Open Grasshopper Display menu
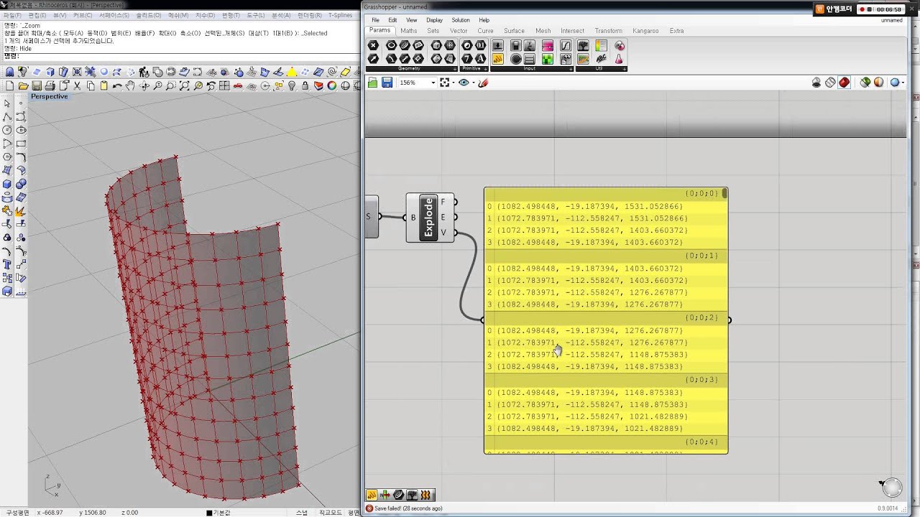This screenshot has height=517, width=920. click(x=434, y=20)
